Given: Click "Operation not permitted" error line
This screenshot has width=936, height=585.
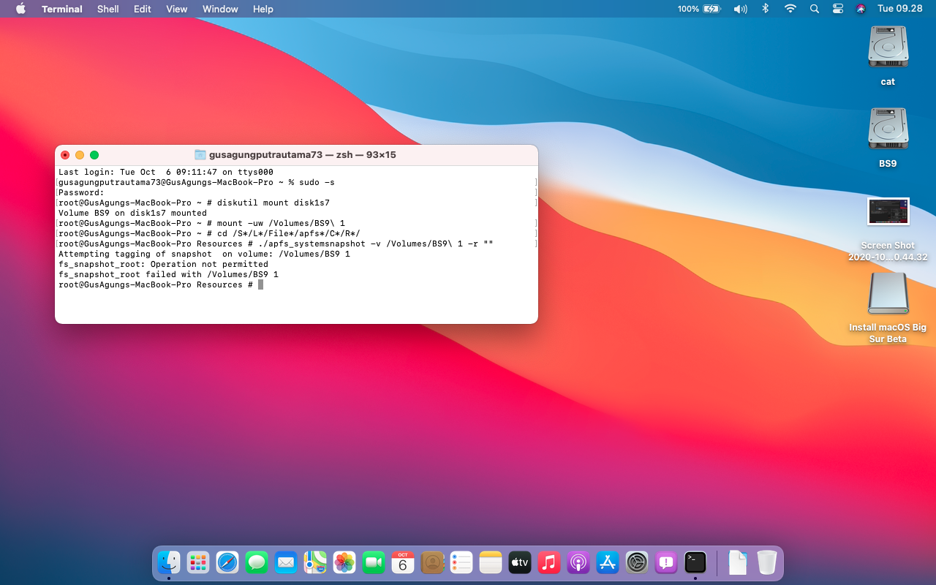Looking at the screenshot, I should click(163, 264).
